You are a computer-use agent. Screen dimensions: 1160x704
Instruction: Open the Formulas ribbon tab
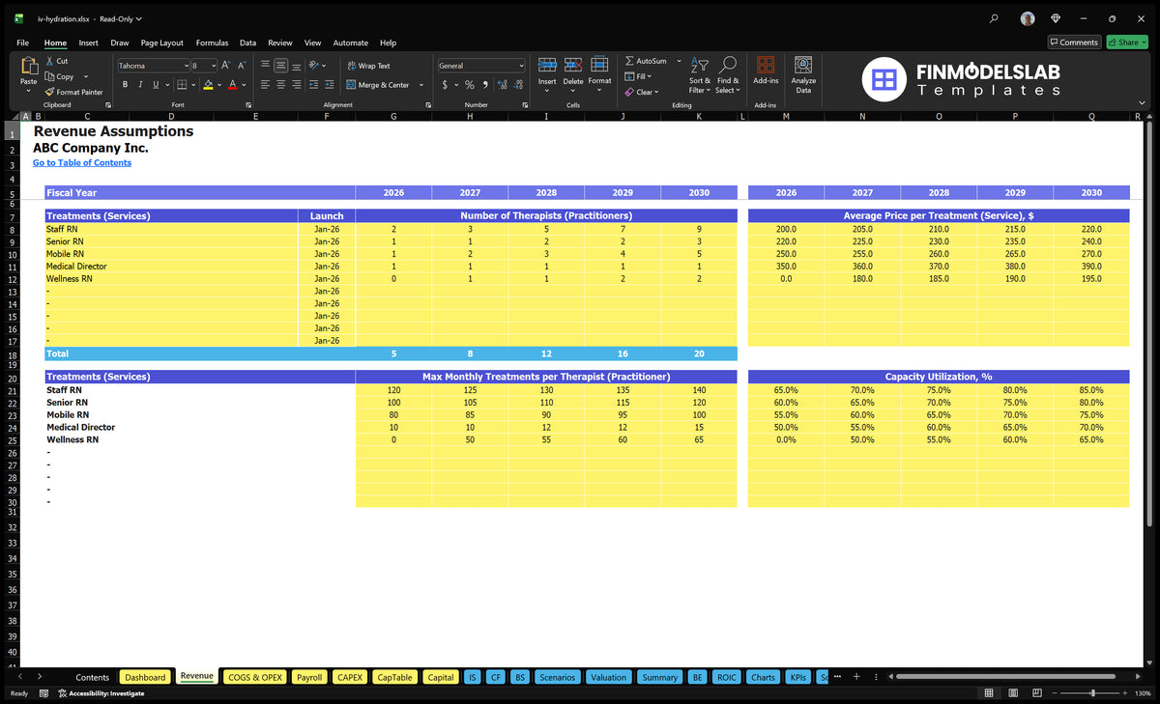click(212, 42)
